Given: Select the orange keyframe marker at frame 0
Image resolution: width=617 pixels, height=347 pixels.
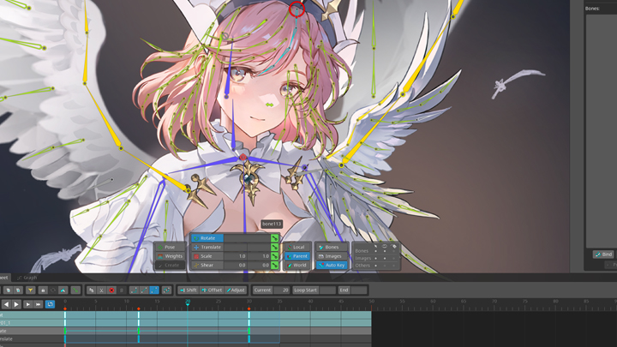Looking at the screenshot, I should pyautogui.click(x=65, y=308).
